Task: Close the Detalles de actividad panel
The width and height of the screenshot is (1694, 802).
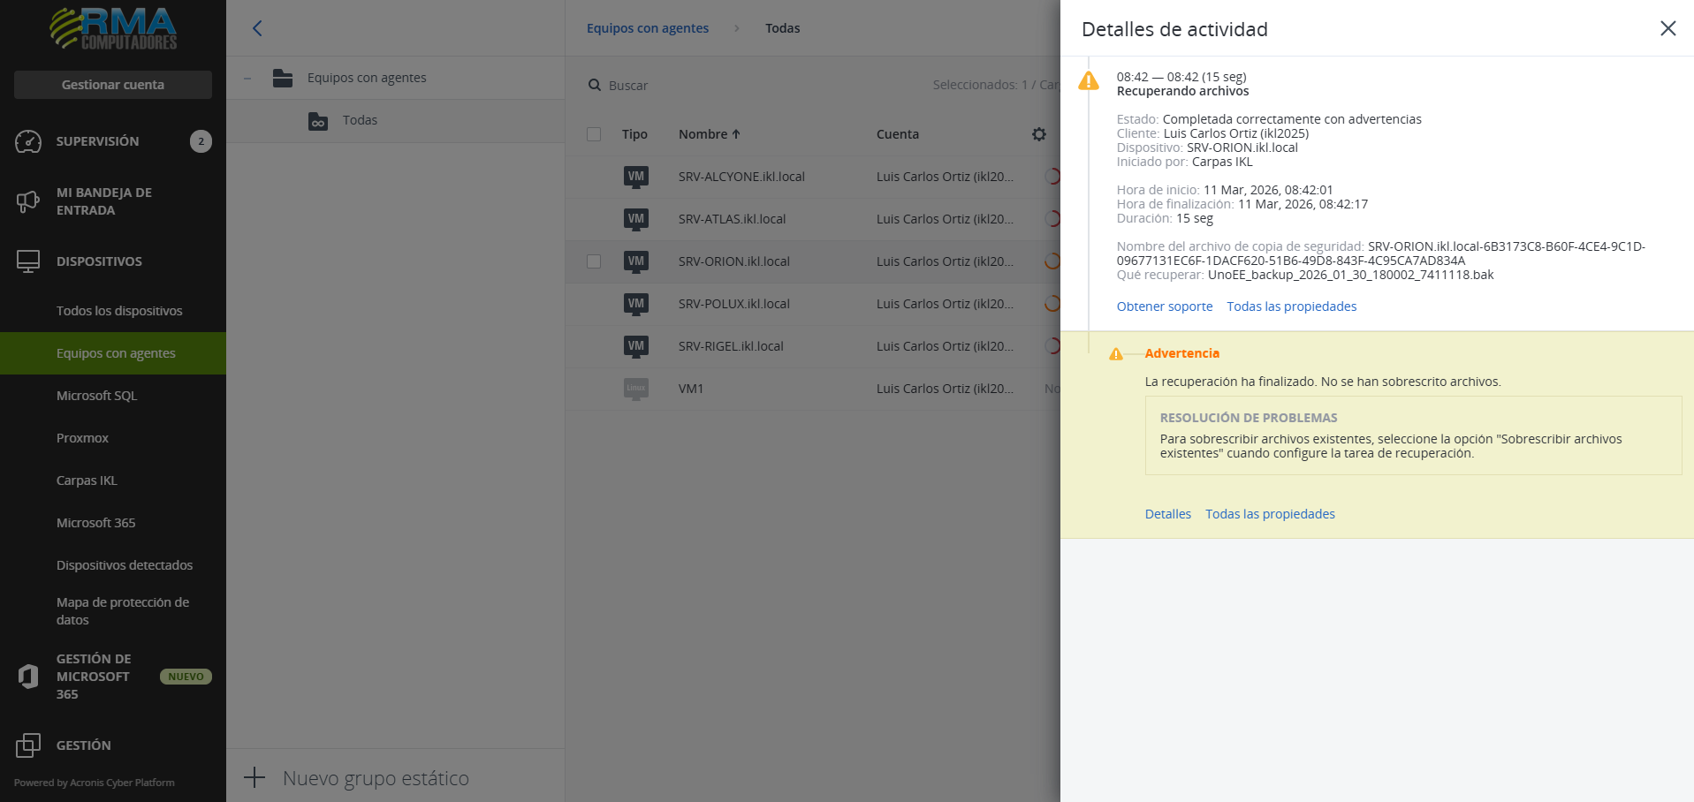Action: (1667, 28)
